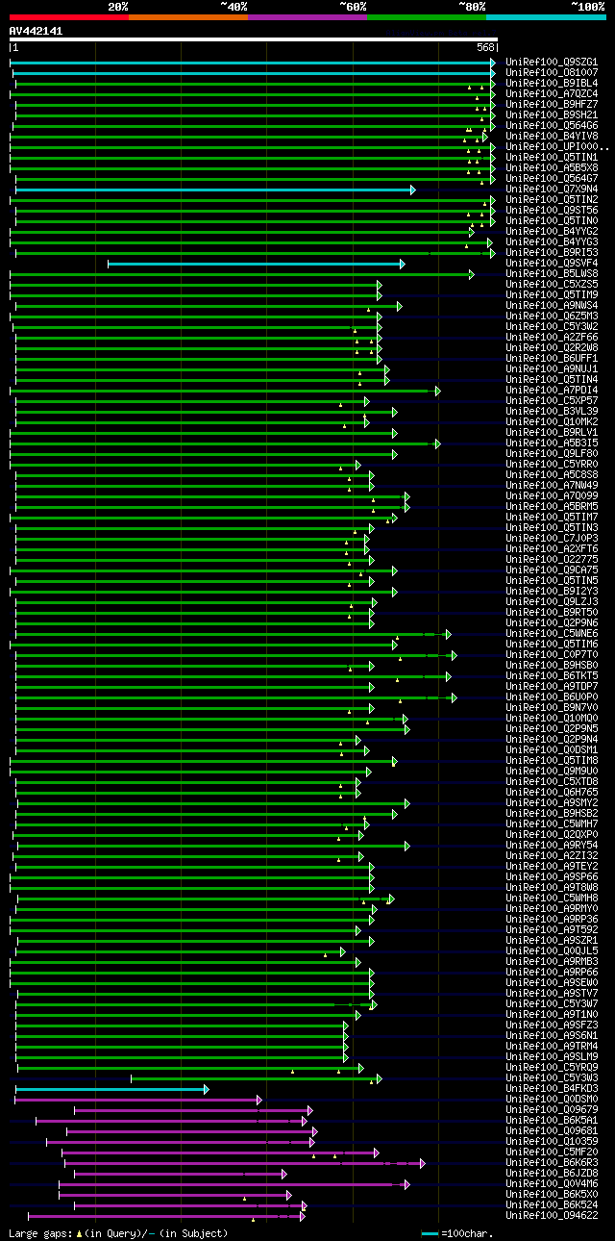Select hit label UniRef100_B6JZD8
The height and width of the screenshot is (1241, 615).
pyautogui.click(x=552, y=1173)
